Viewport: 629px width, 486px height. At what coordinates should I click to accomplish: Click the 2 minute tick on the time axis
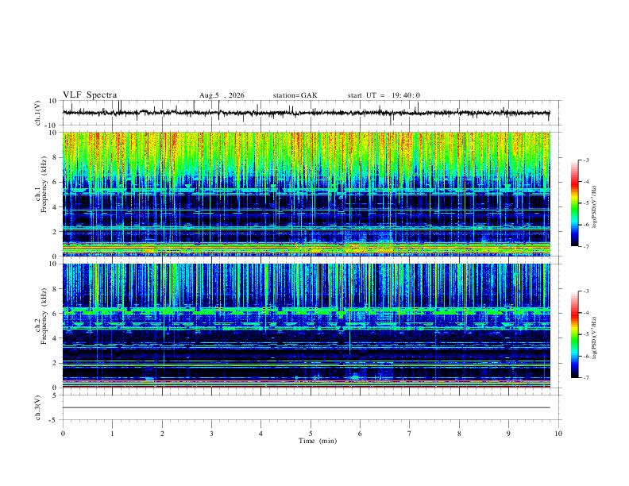(x=162, y=434)
